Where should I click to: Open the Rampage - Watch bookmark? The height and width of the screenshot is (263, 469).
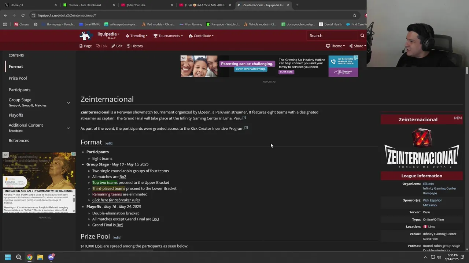[223, 24]
